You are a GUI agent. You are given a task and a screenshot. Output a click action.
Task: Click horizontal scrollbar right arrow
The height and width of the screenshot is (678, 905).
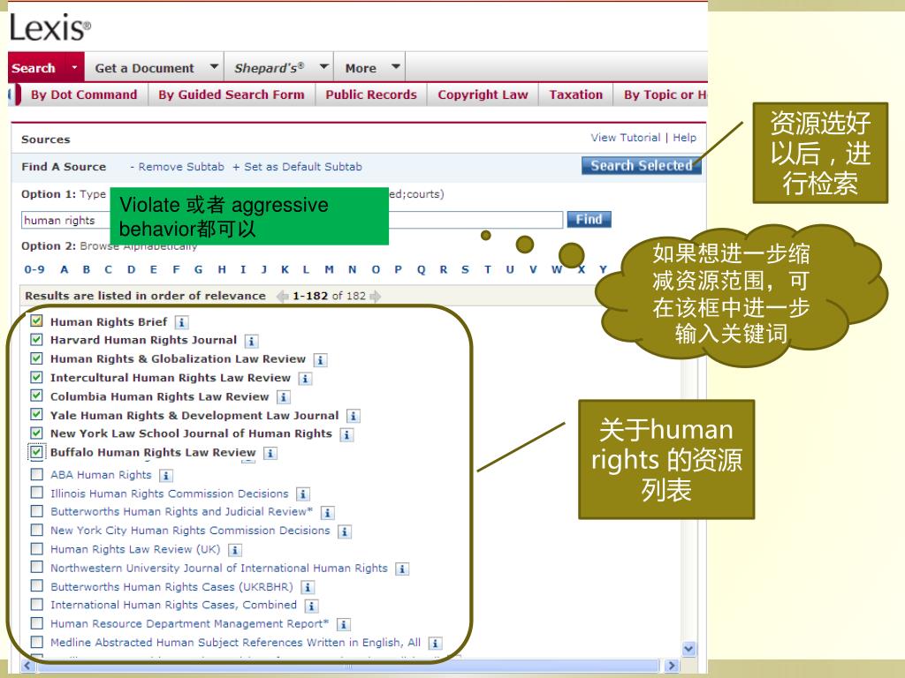pos(670,666)
